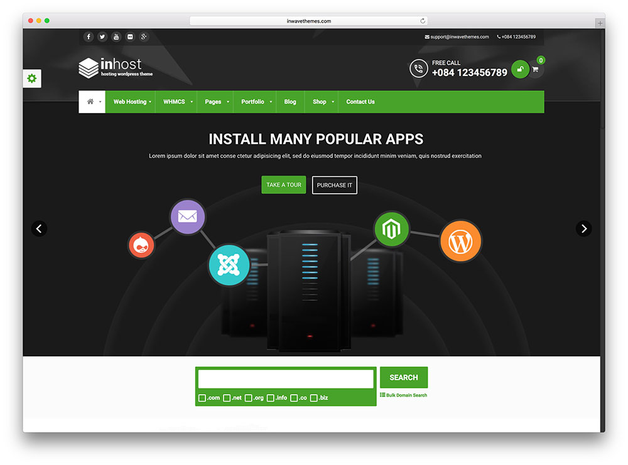Viewport: 628px width, 465px height.
Task: Click the free call phone icon
Action: pyautogui.click(x=418, y=68)
